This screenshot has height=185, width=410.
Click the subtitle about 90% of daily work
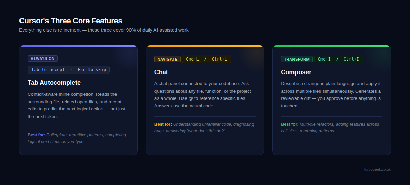pos(104,30)
